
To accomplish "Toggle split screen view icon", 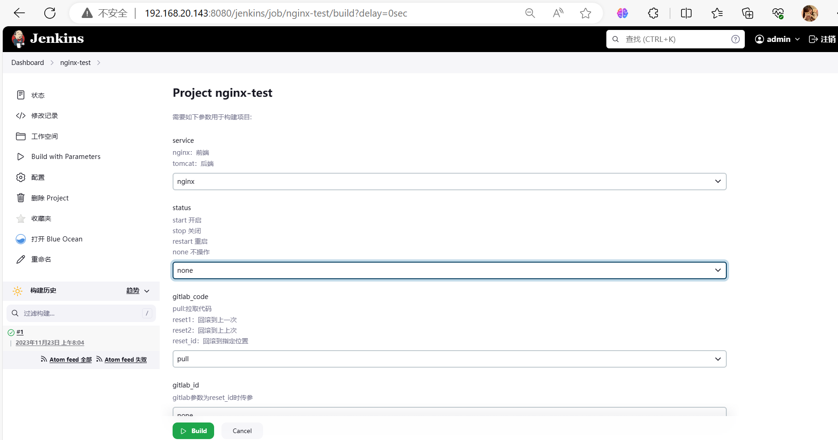I will pos(686,13).
